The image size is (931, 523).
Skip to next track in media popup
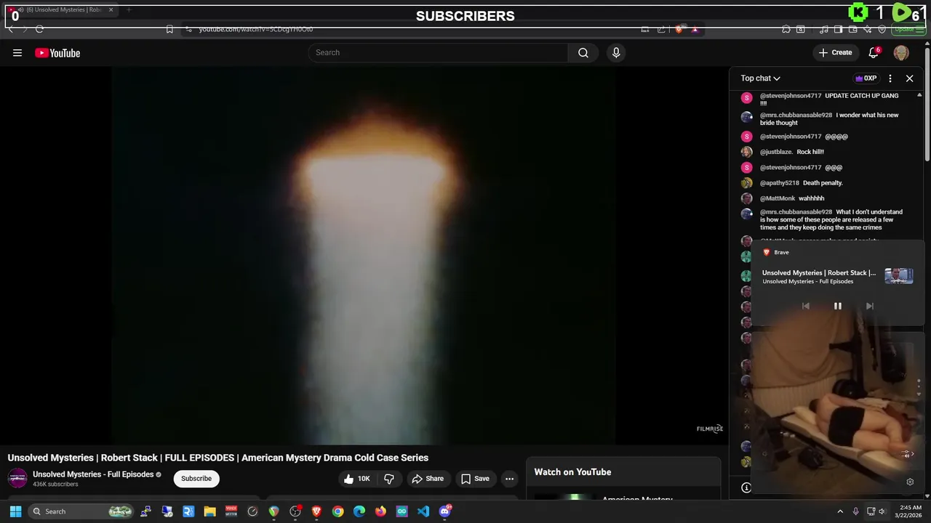[869, 307]
